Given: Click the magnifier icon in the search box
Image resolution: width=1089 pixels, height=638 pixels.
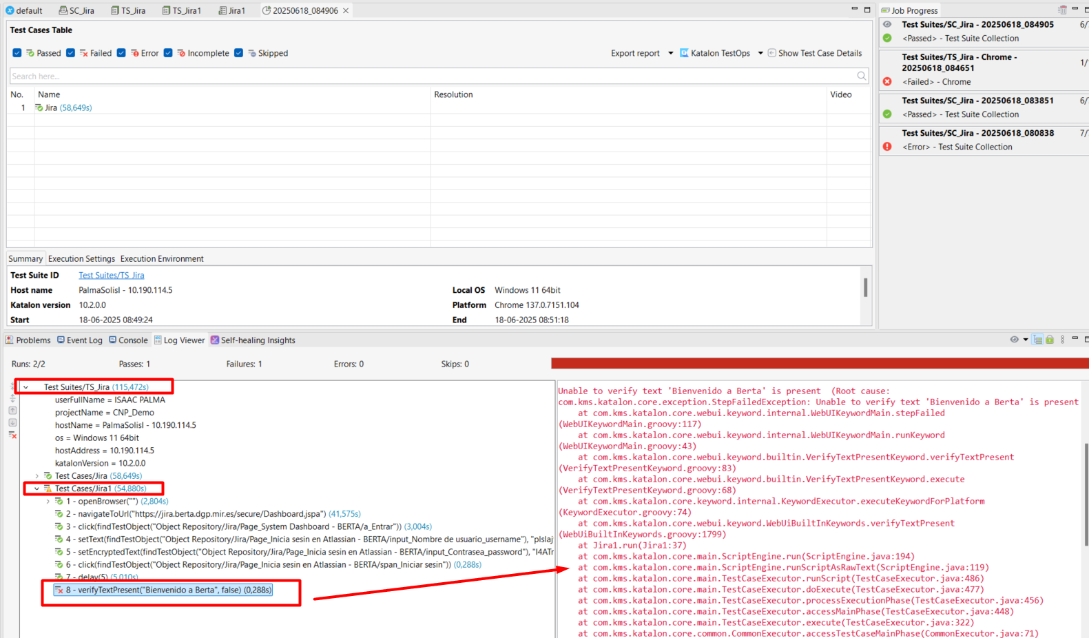Looking at the screenshot, I should 862,76.
